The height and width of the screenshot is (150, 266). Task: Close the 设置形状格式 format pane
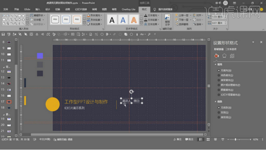[261, 42]
